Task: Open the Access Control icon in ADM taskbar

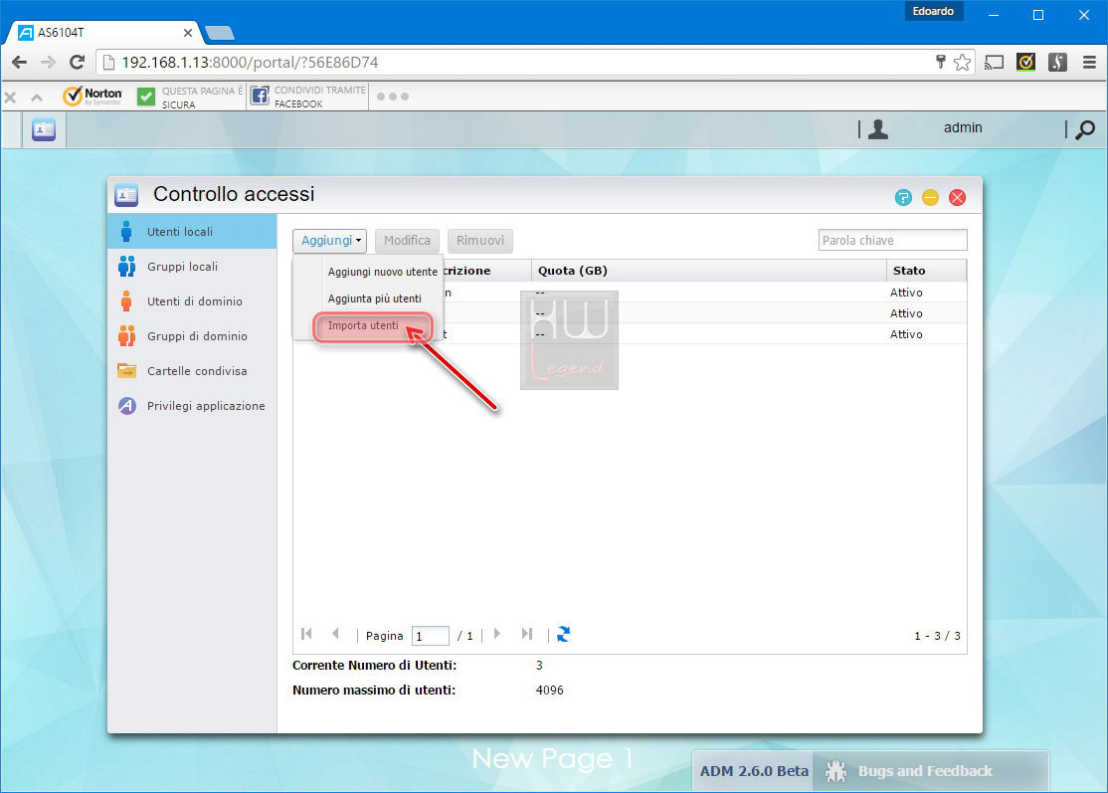Action: (44, 130)
